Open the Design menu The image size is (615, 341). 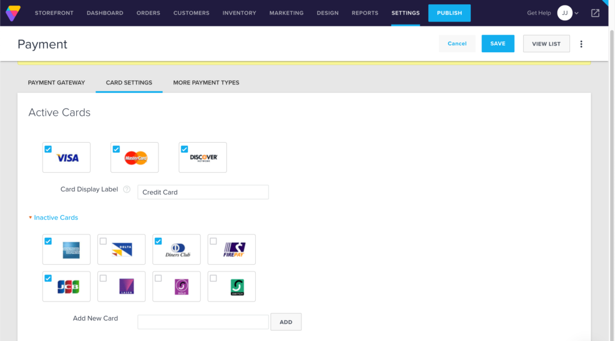pyautogui.click(x=327, y=13)
